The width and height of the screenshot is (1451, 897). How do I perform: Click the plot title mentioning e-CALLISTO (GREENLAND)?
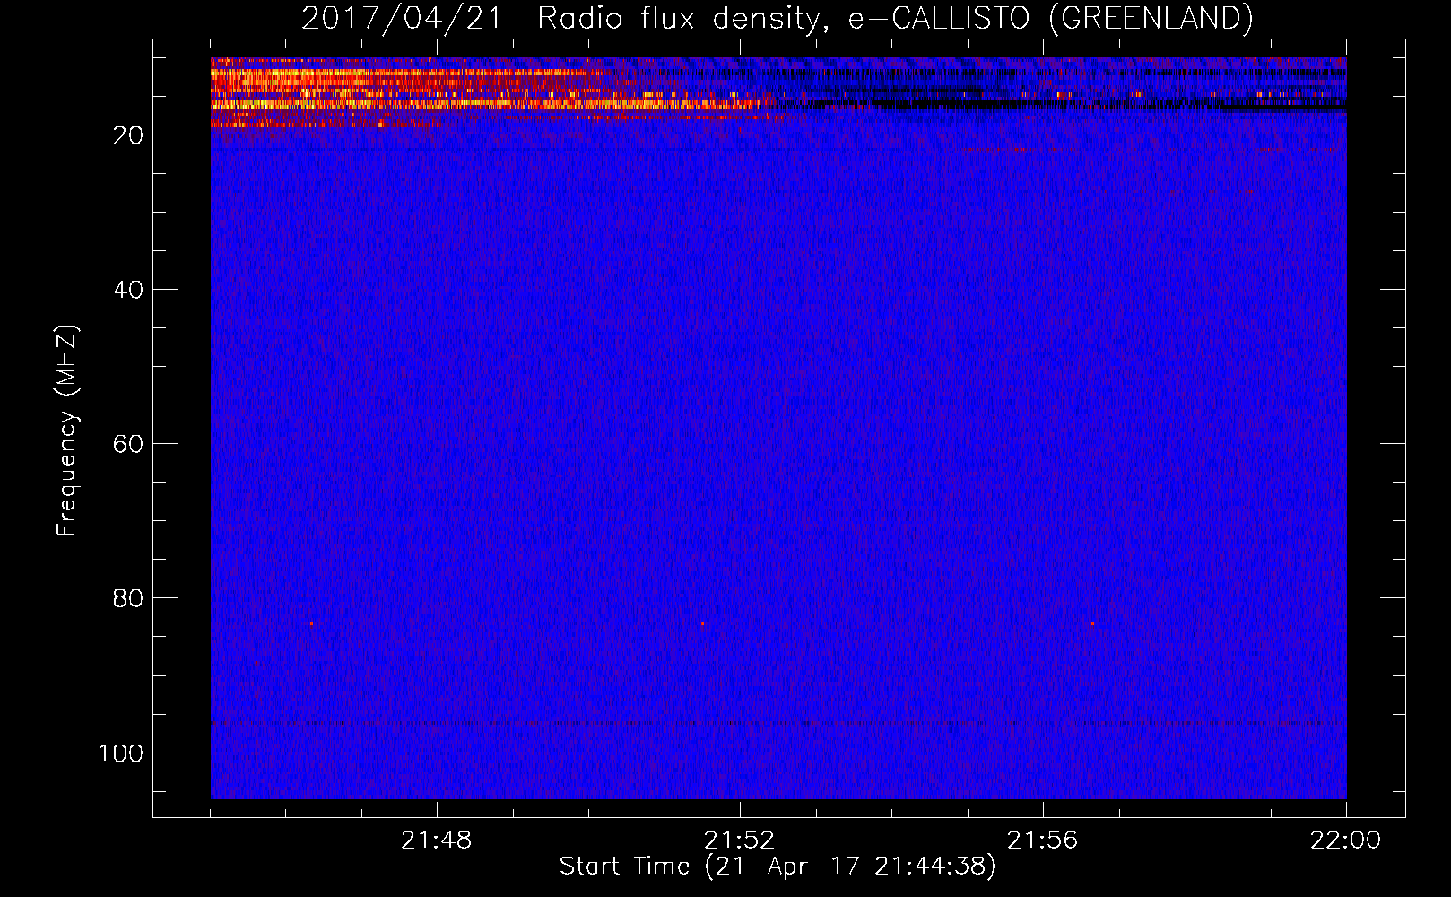777,18
